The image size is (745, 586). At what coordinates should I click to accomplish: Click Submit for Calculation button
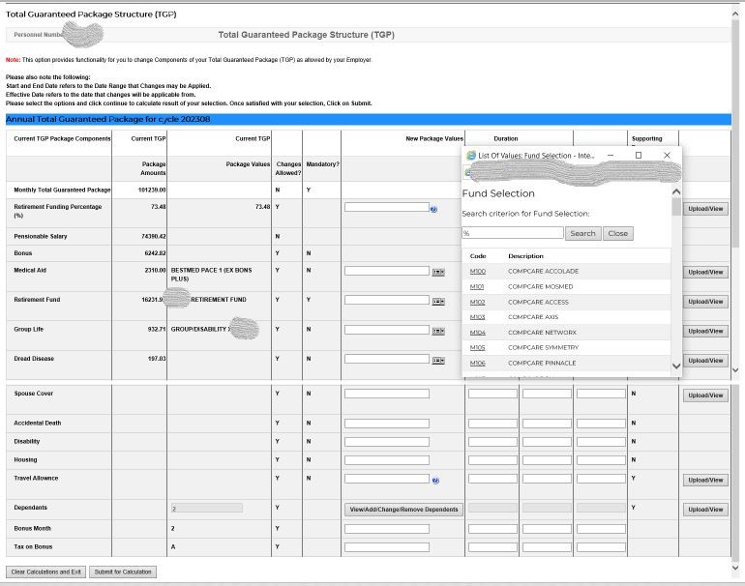123,571
